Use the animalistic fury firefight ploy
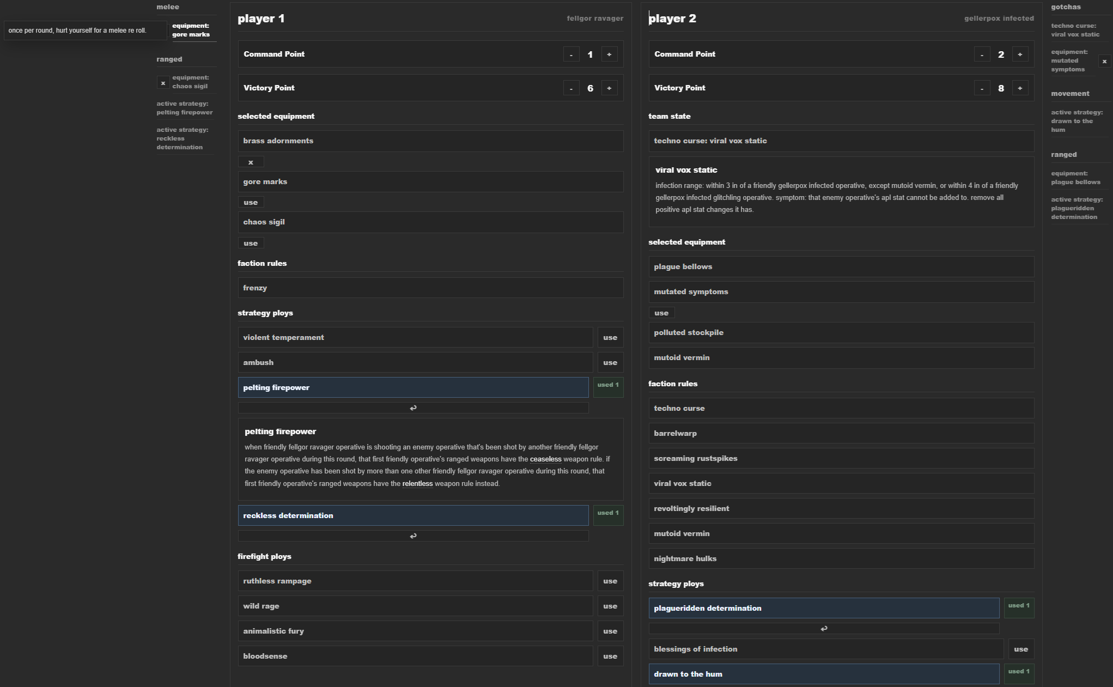The height and width of the screenshot is (687, 1113). coord(610,631)
